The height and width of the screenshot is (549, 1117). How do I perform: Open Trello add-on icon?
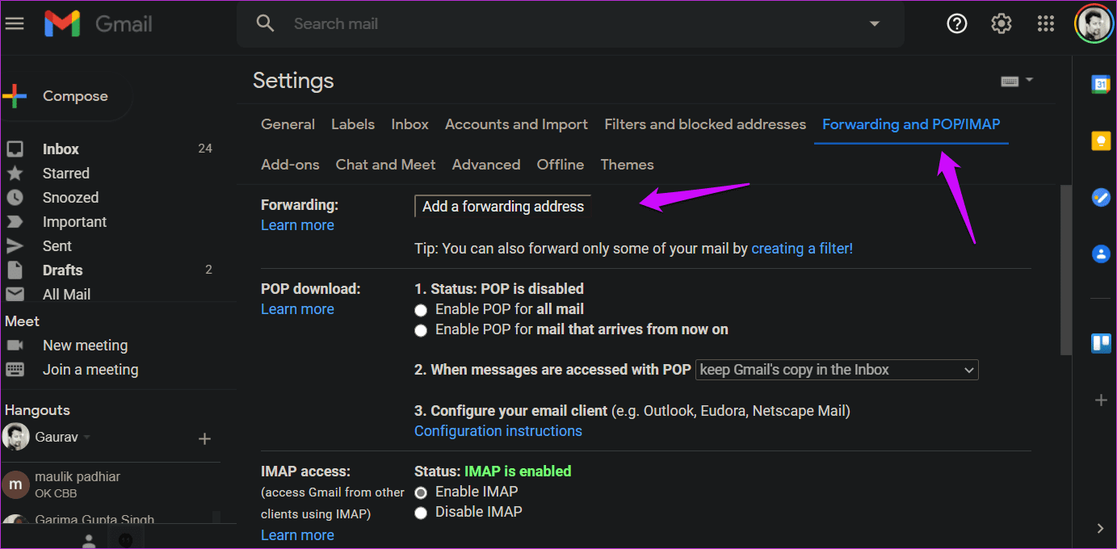pyautogui.click(x=1101, y=343)
